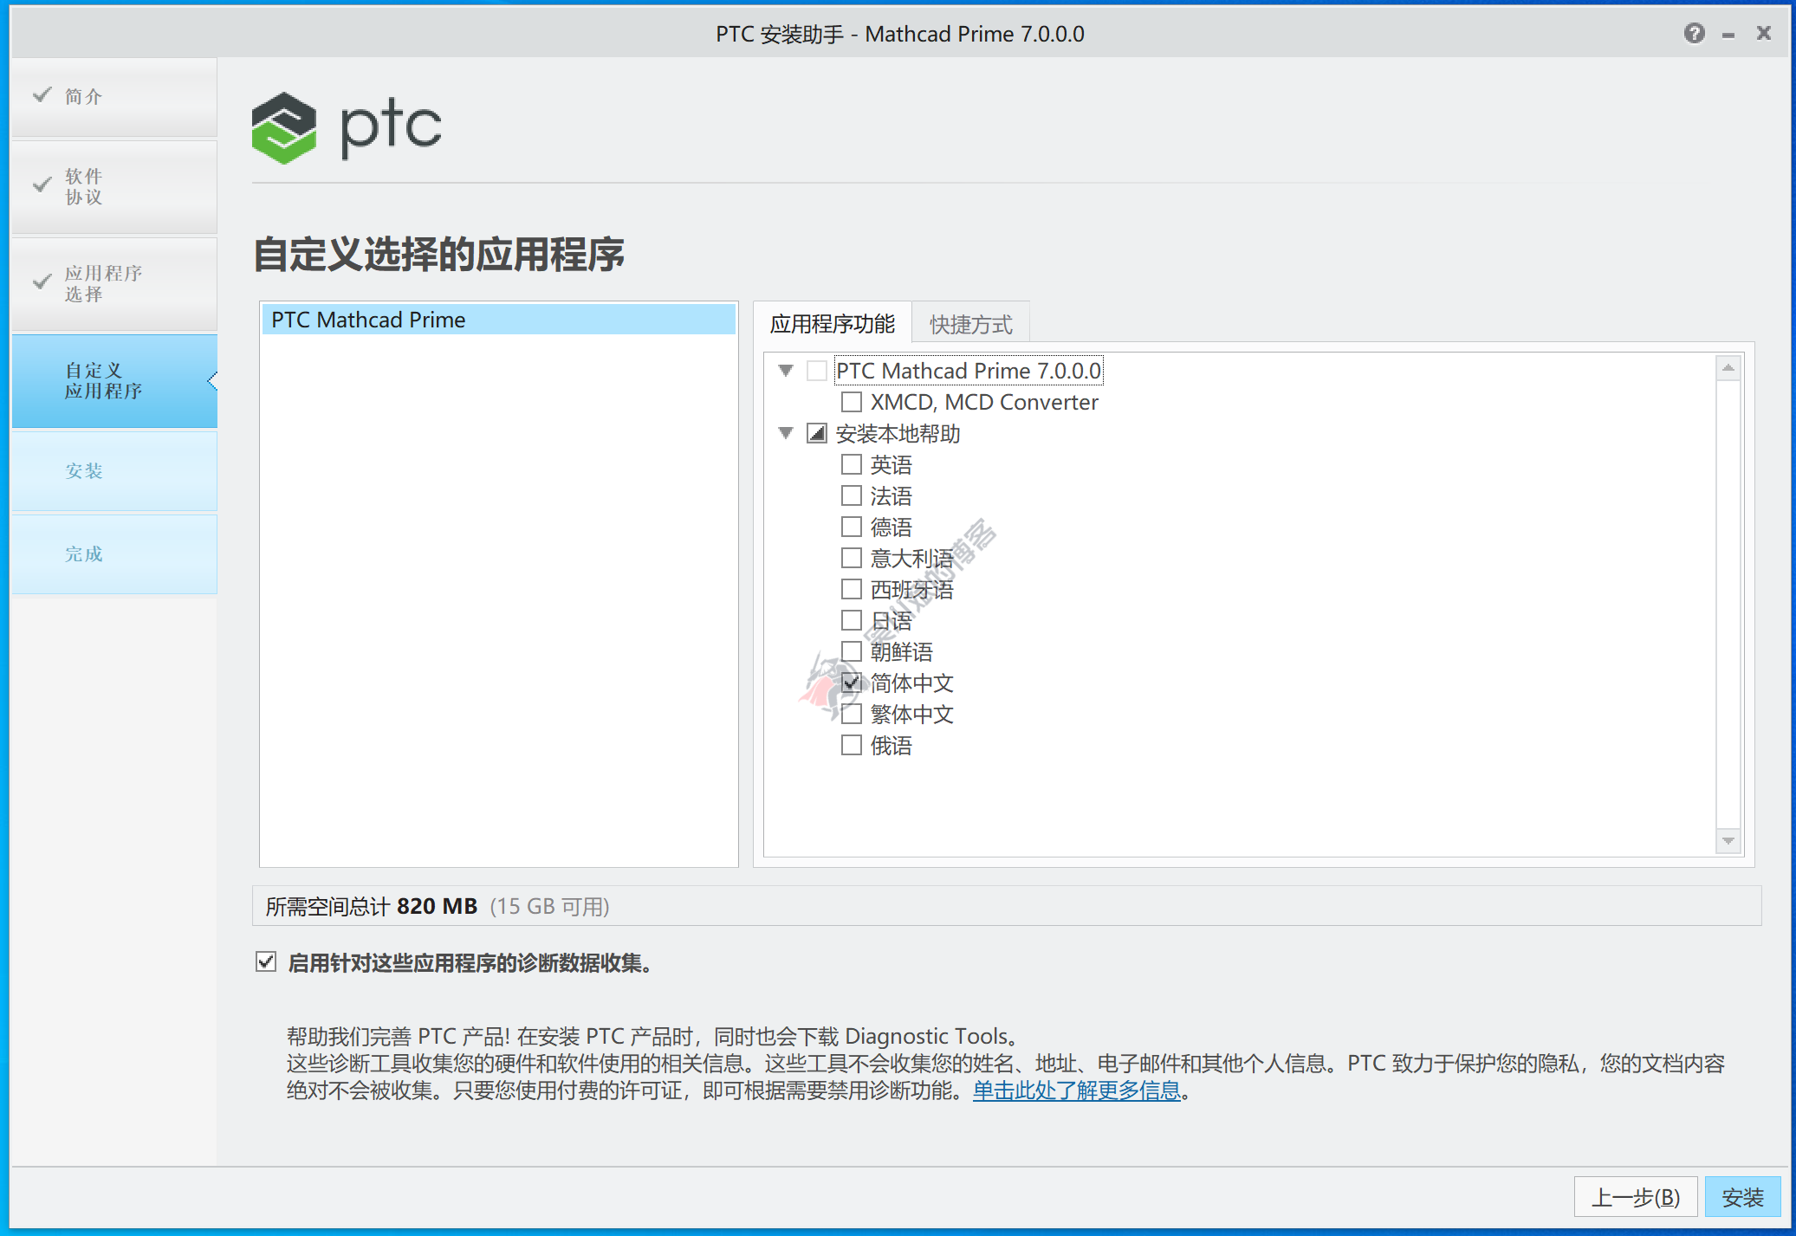Check the 意大利语 help language
This screenshot has height=1236, width=1796.
coord(851,558)
